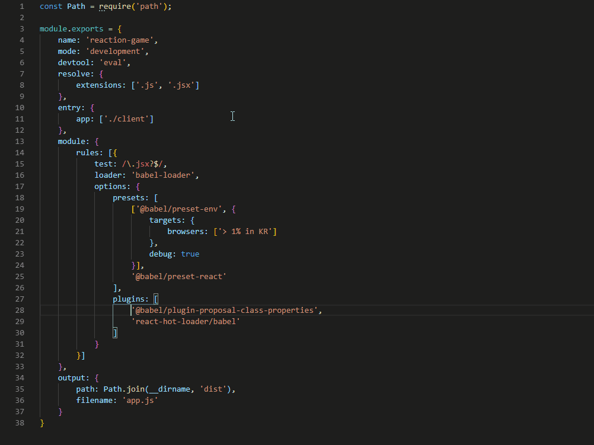Select the 'path' string in require call

click(x=149, y=7)
